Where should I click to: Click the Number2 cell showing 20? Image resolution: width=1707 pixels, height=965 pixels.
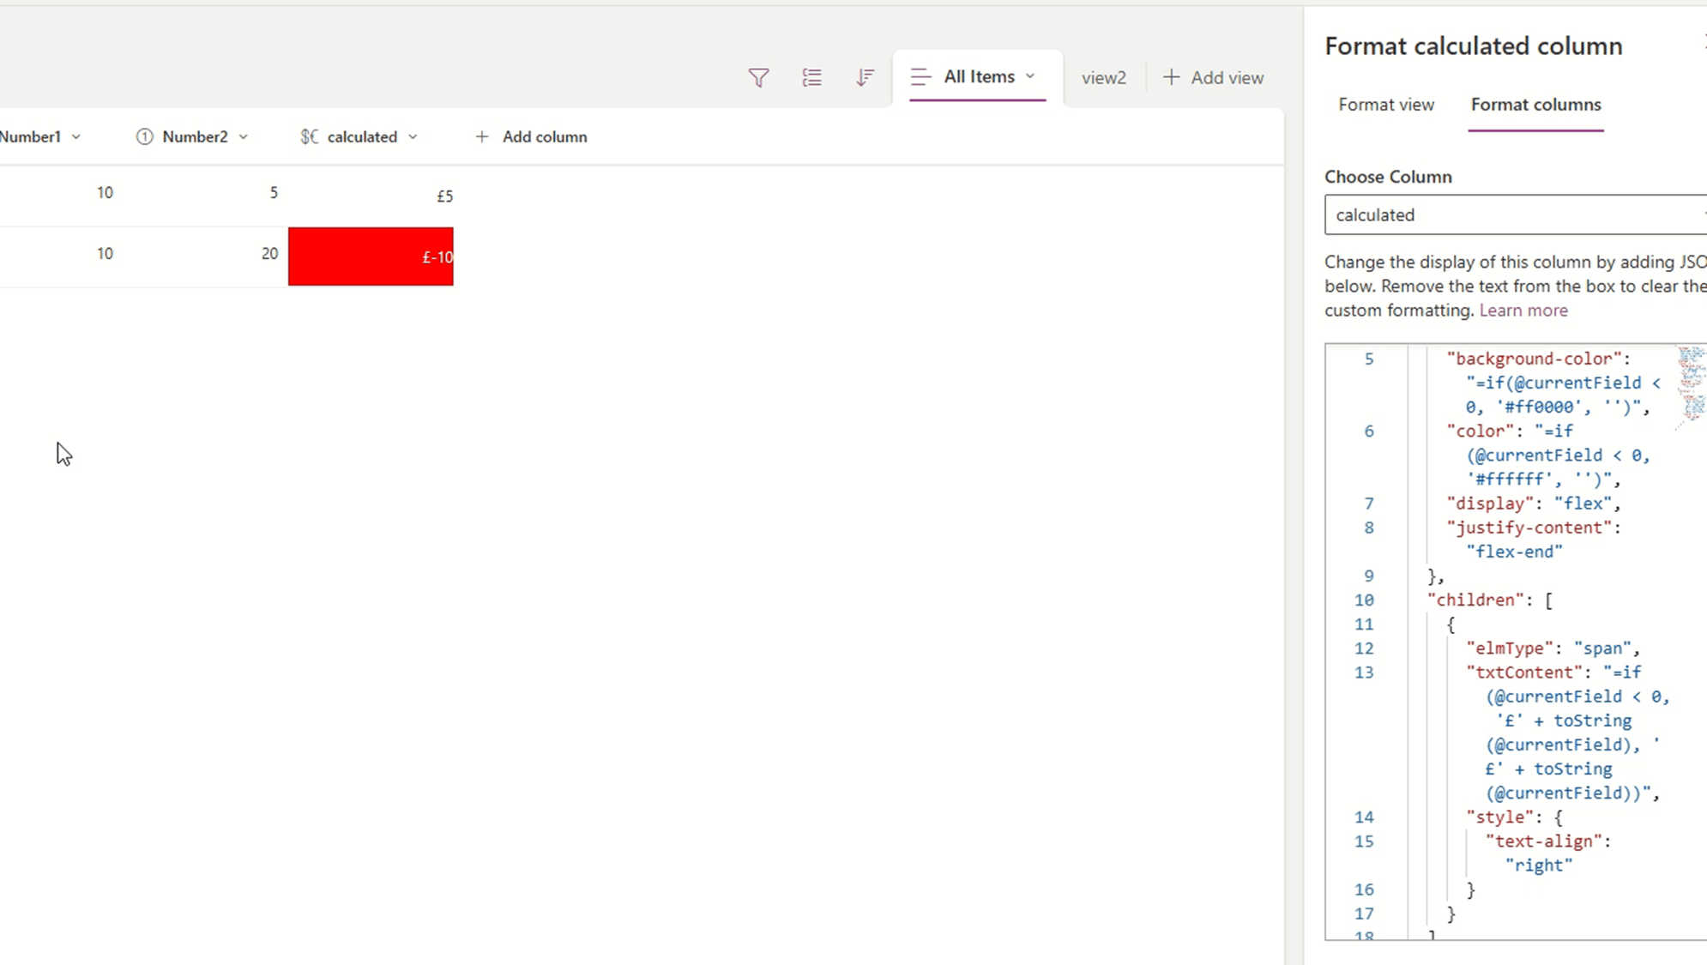(x=269, y=254)
